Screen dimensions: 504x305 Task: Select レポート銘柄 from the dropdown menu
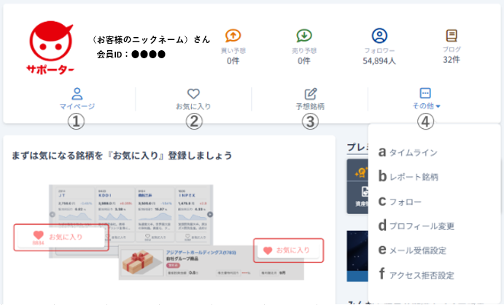(414, 177)
